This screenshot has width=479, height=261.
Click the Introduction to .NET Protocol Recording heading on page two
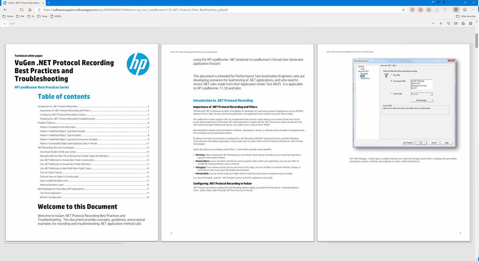click(x=223, y=101)
